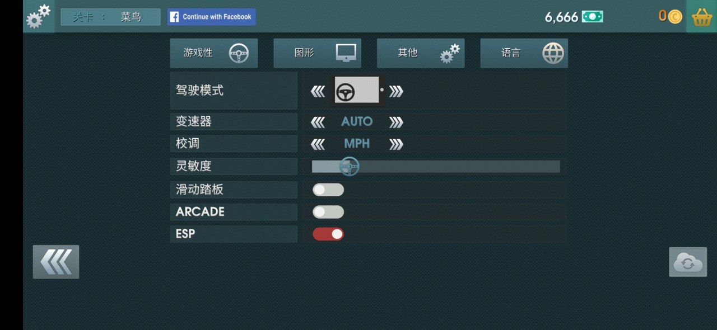Select the steering wheel driving mode thumbnail
The height and width of the screenshot is (330, 717).
pos(357,89)
